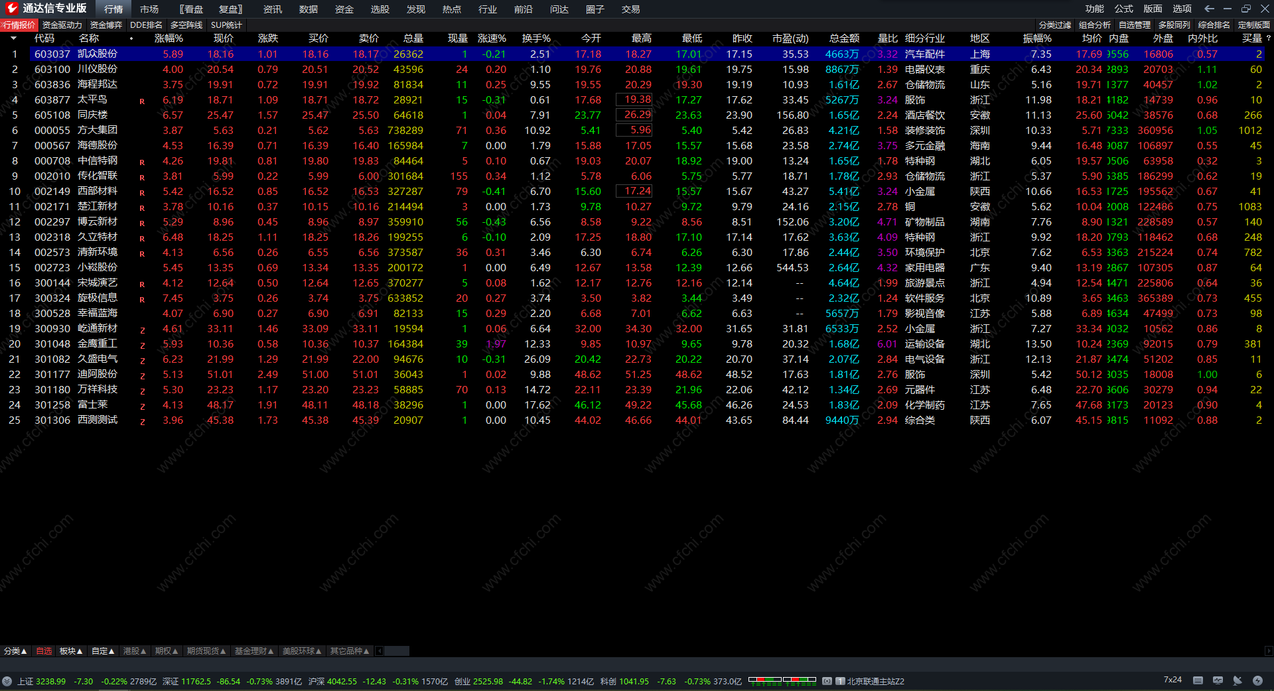This screenshot has width=1274, height=691.
Task: Click the Tongdaxin red logo icon
Action: (x=11, y=9)
